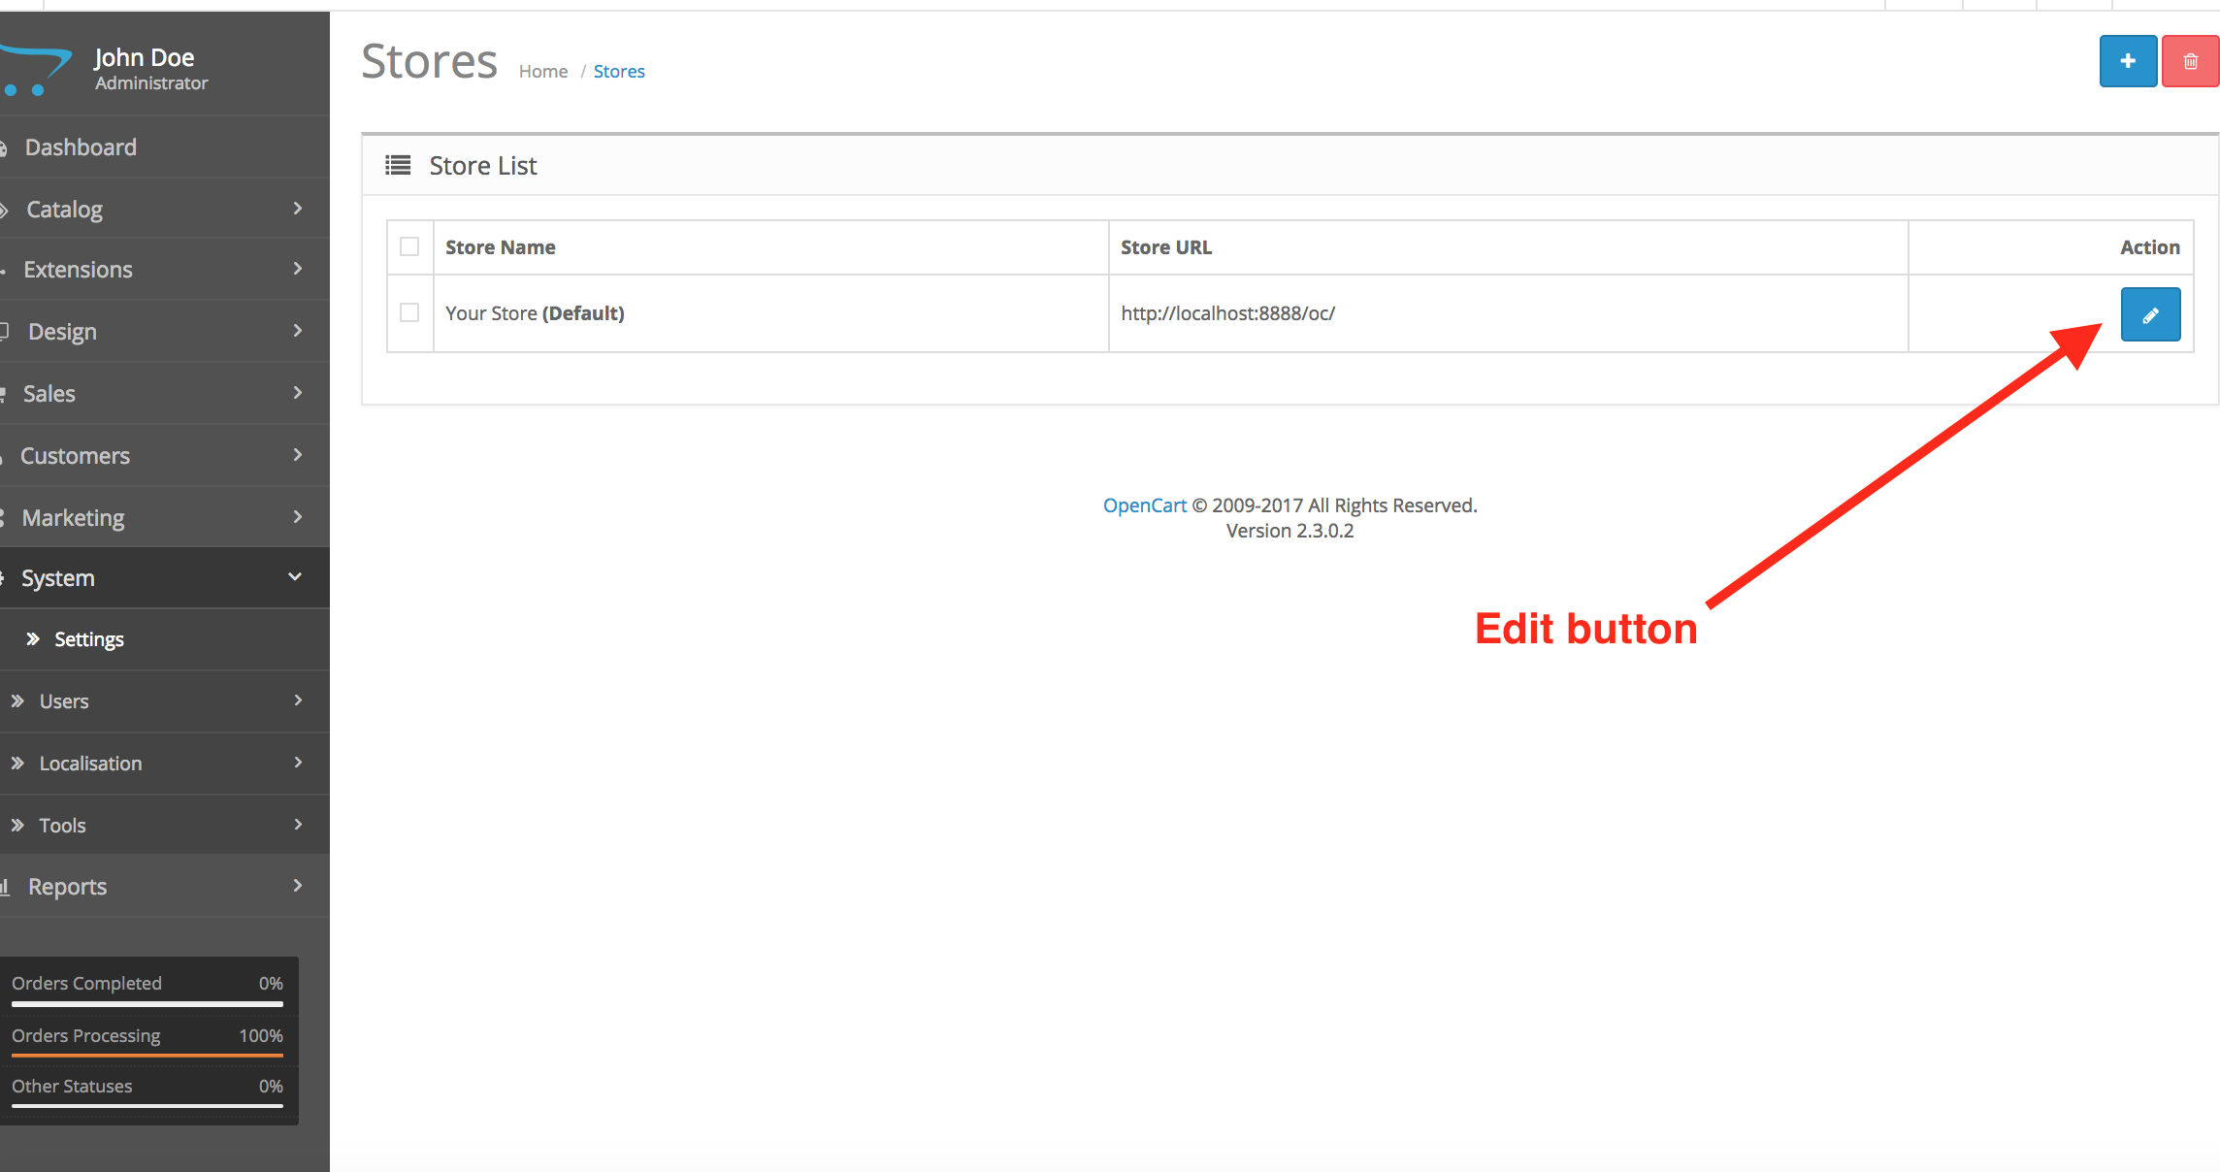Image resolution: width=2220 pixels, height=1172 pixels.
Task: Click the blue plus add store button
Action: point(2128,61)
